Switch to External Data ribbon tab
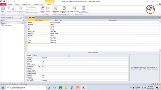This screenshot has height=90, width=161. (x=26, y=4)
